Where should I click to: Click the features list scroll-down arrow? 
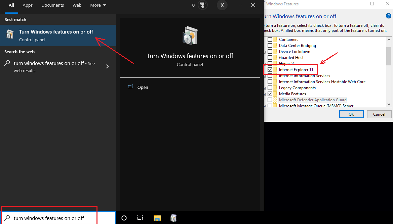tap(389, 104)
